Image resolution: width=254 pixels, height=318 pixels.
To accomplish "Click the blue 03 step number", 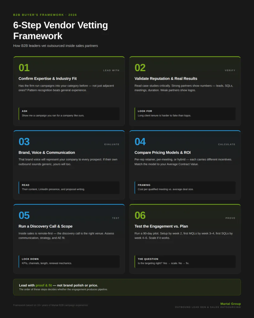I will tap(24, 142).
